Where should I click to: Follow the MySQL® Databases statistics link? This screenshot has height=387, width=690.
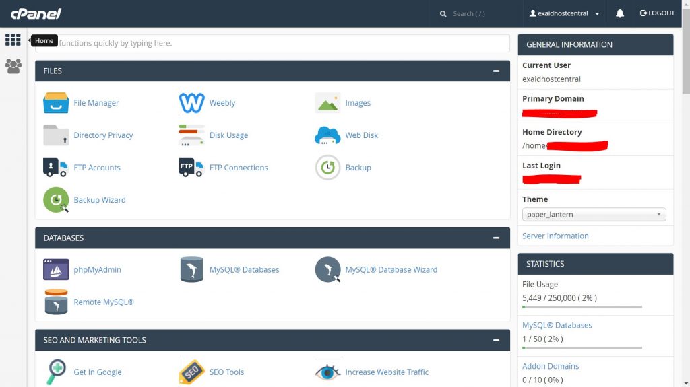[557, 326]
